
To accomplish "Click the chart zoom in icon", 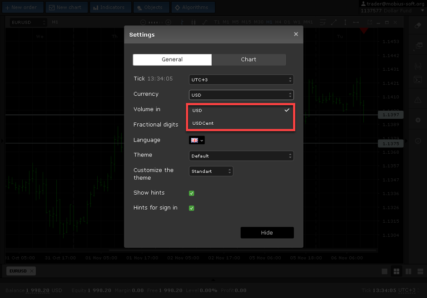I will (x=169, y=22).
